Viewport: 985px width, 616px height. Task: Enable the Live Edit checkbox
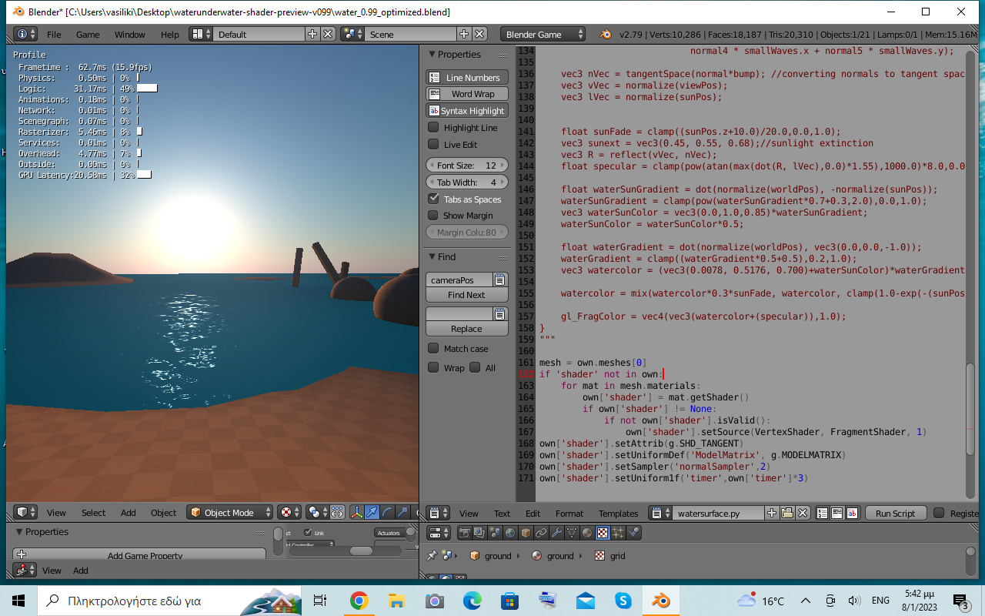pos(433,145)
